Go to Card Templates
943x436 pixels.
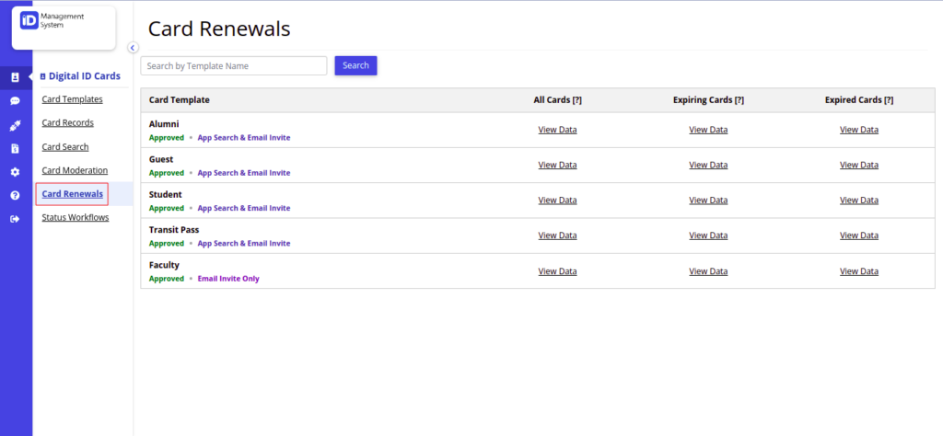[x=72, y=99]
